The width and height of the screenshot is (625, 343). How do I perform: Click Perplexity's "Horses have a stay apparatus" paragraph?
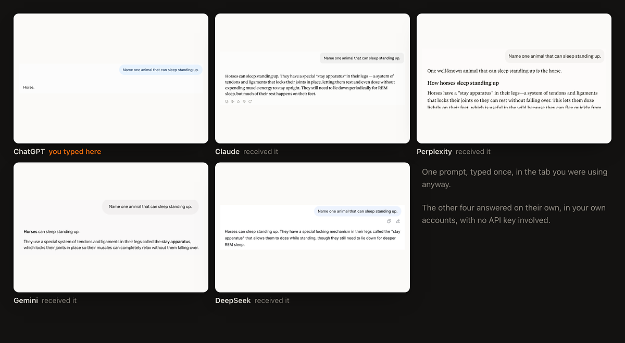514,100
